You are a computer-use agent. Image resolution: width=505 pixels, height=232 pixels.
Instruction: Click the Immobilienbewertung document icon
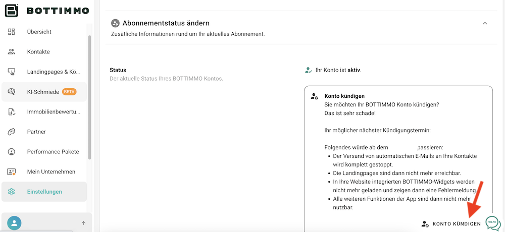[12, 111]
